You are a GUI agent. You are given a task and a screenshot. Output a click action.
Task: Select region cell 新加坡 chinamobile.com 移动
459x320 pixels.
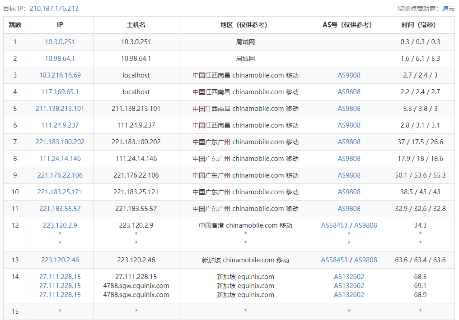coord(245,260)
